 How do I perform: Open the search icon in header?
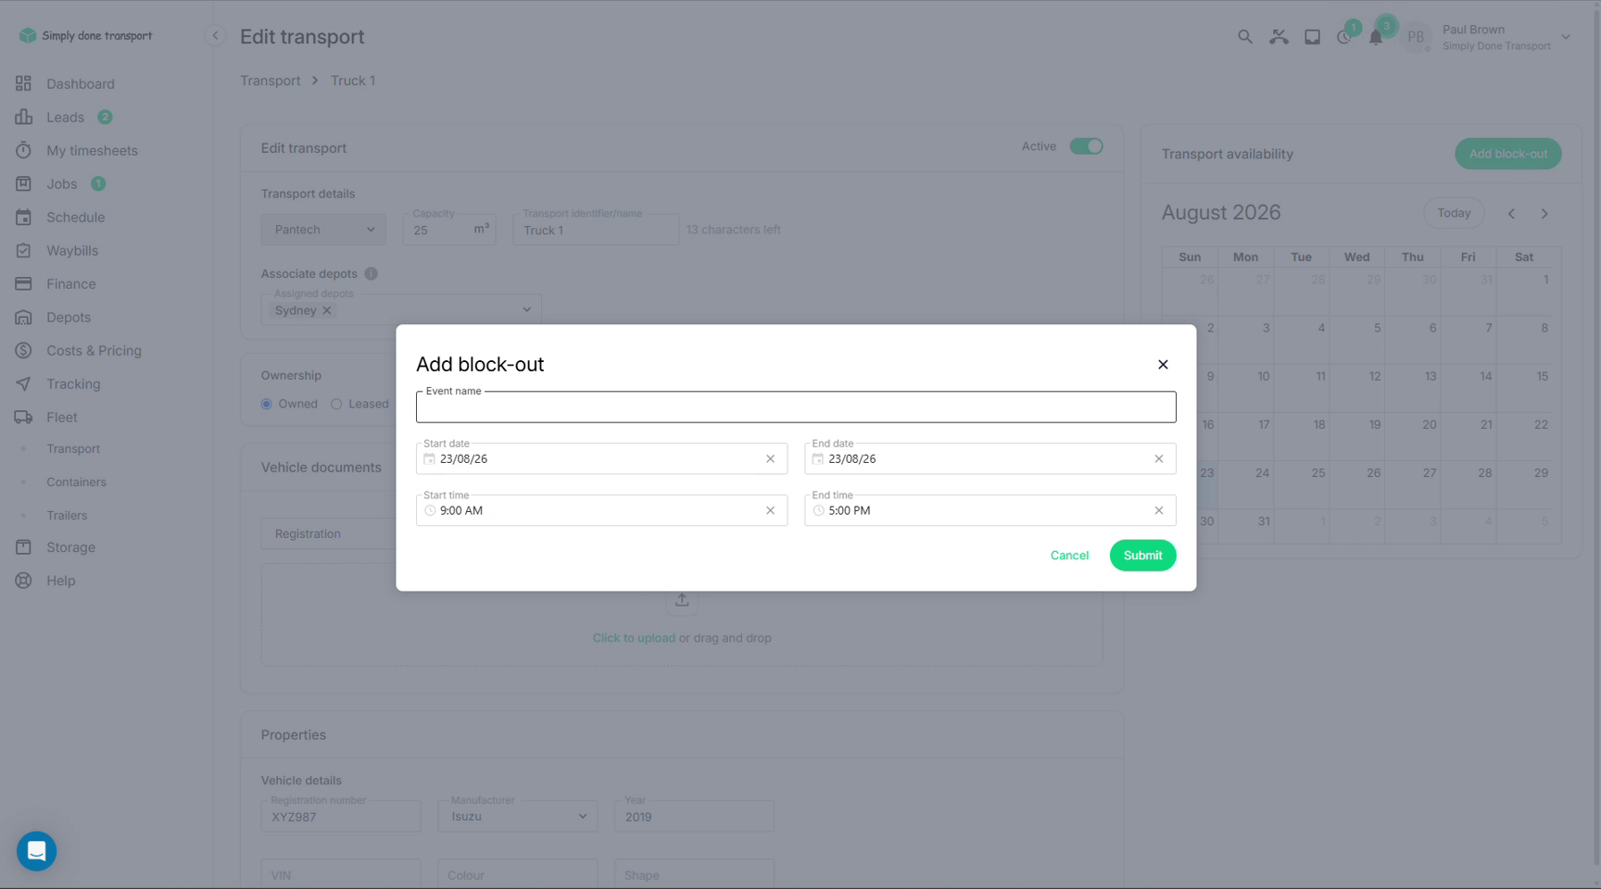pos(1244,37)
